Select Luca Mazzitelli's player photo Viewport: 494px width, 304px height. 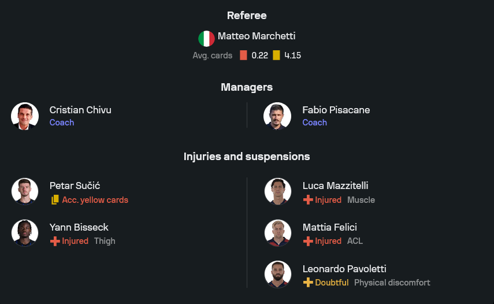tap(277, 192)
